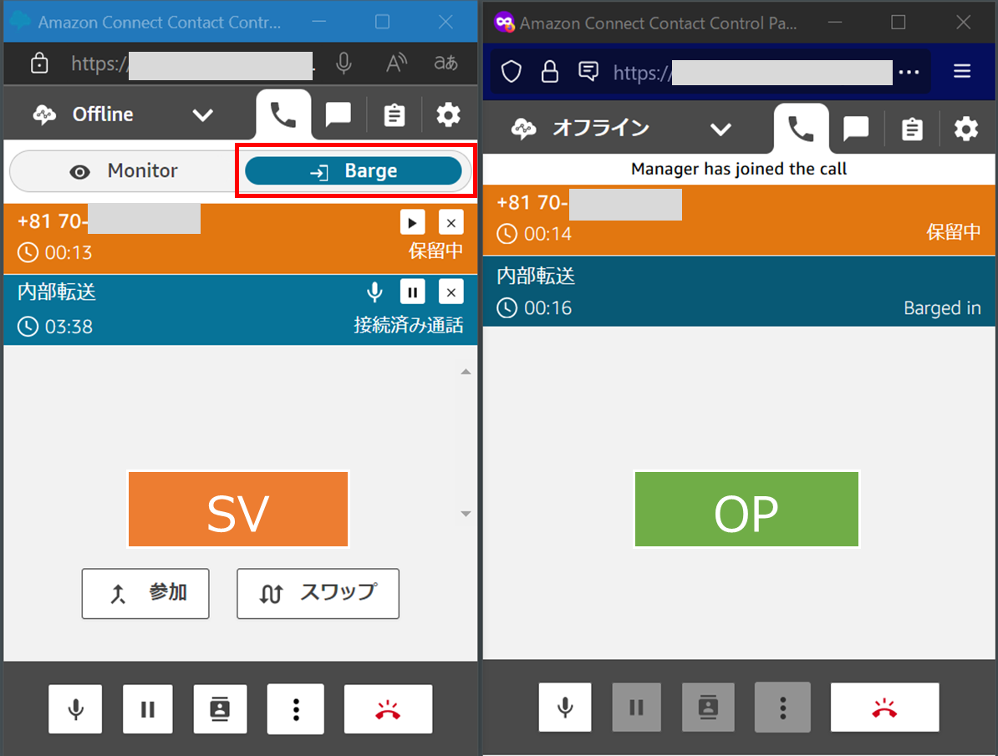
Task: Click the reader/permissions icon in OP browser
Action: 588,72
